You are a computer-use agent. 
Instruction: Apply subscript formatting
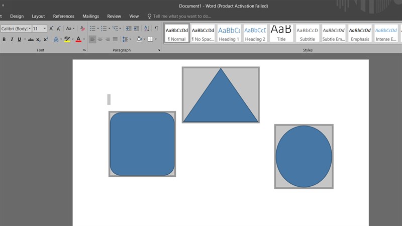pyautogui.click(x=39, y=39)
